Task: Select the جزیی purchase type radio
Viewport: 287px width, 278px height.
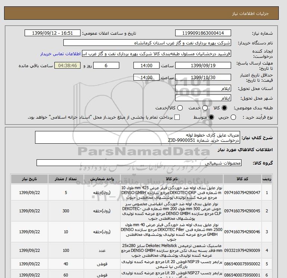Action: (233, 117)
